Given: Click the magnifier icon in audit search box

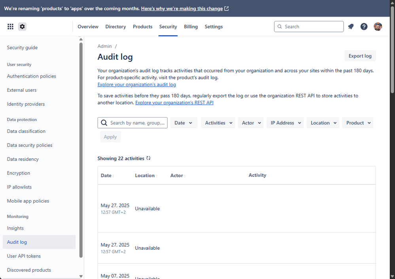Looking at the screenshot, I should pos(104,123).
